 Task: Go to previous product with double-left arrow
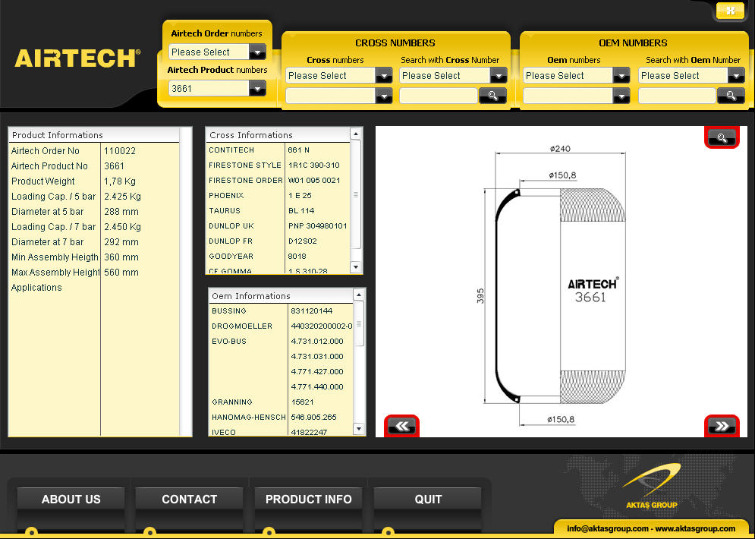[x=401, y=426]
